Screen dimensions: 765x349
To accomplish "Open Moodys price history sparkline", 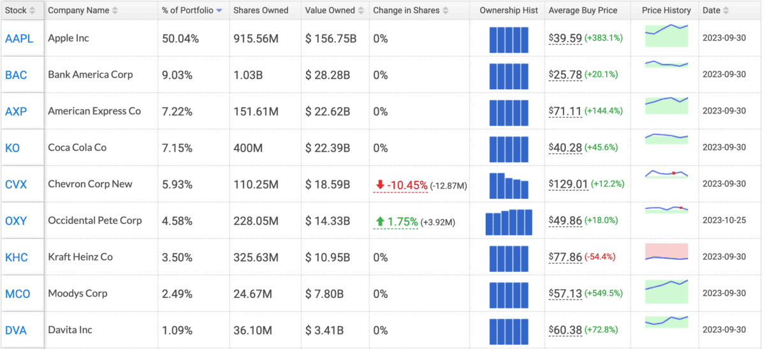I will tap(666, 291).
